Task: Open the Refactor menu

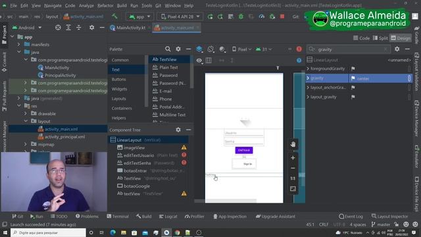Action: click(105, 5)
